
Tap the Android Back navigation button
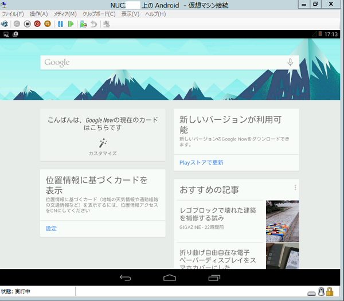[125, 277]
